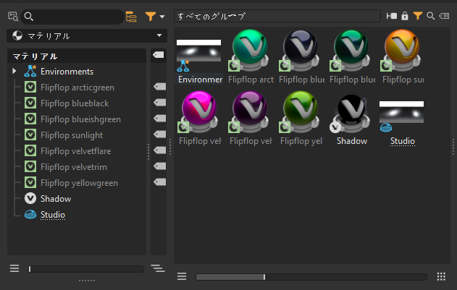Click the tag column header icon
This screenshot has height=290, width=457.
[x=159, y=55]
